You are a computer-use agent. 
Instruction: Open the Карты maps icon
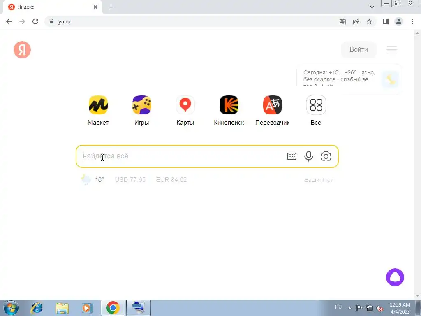(185, 105)
